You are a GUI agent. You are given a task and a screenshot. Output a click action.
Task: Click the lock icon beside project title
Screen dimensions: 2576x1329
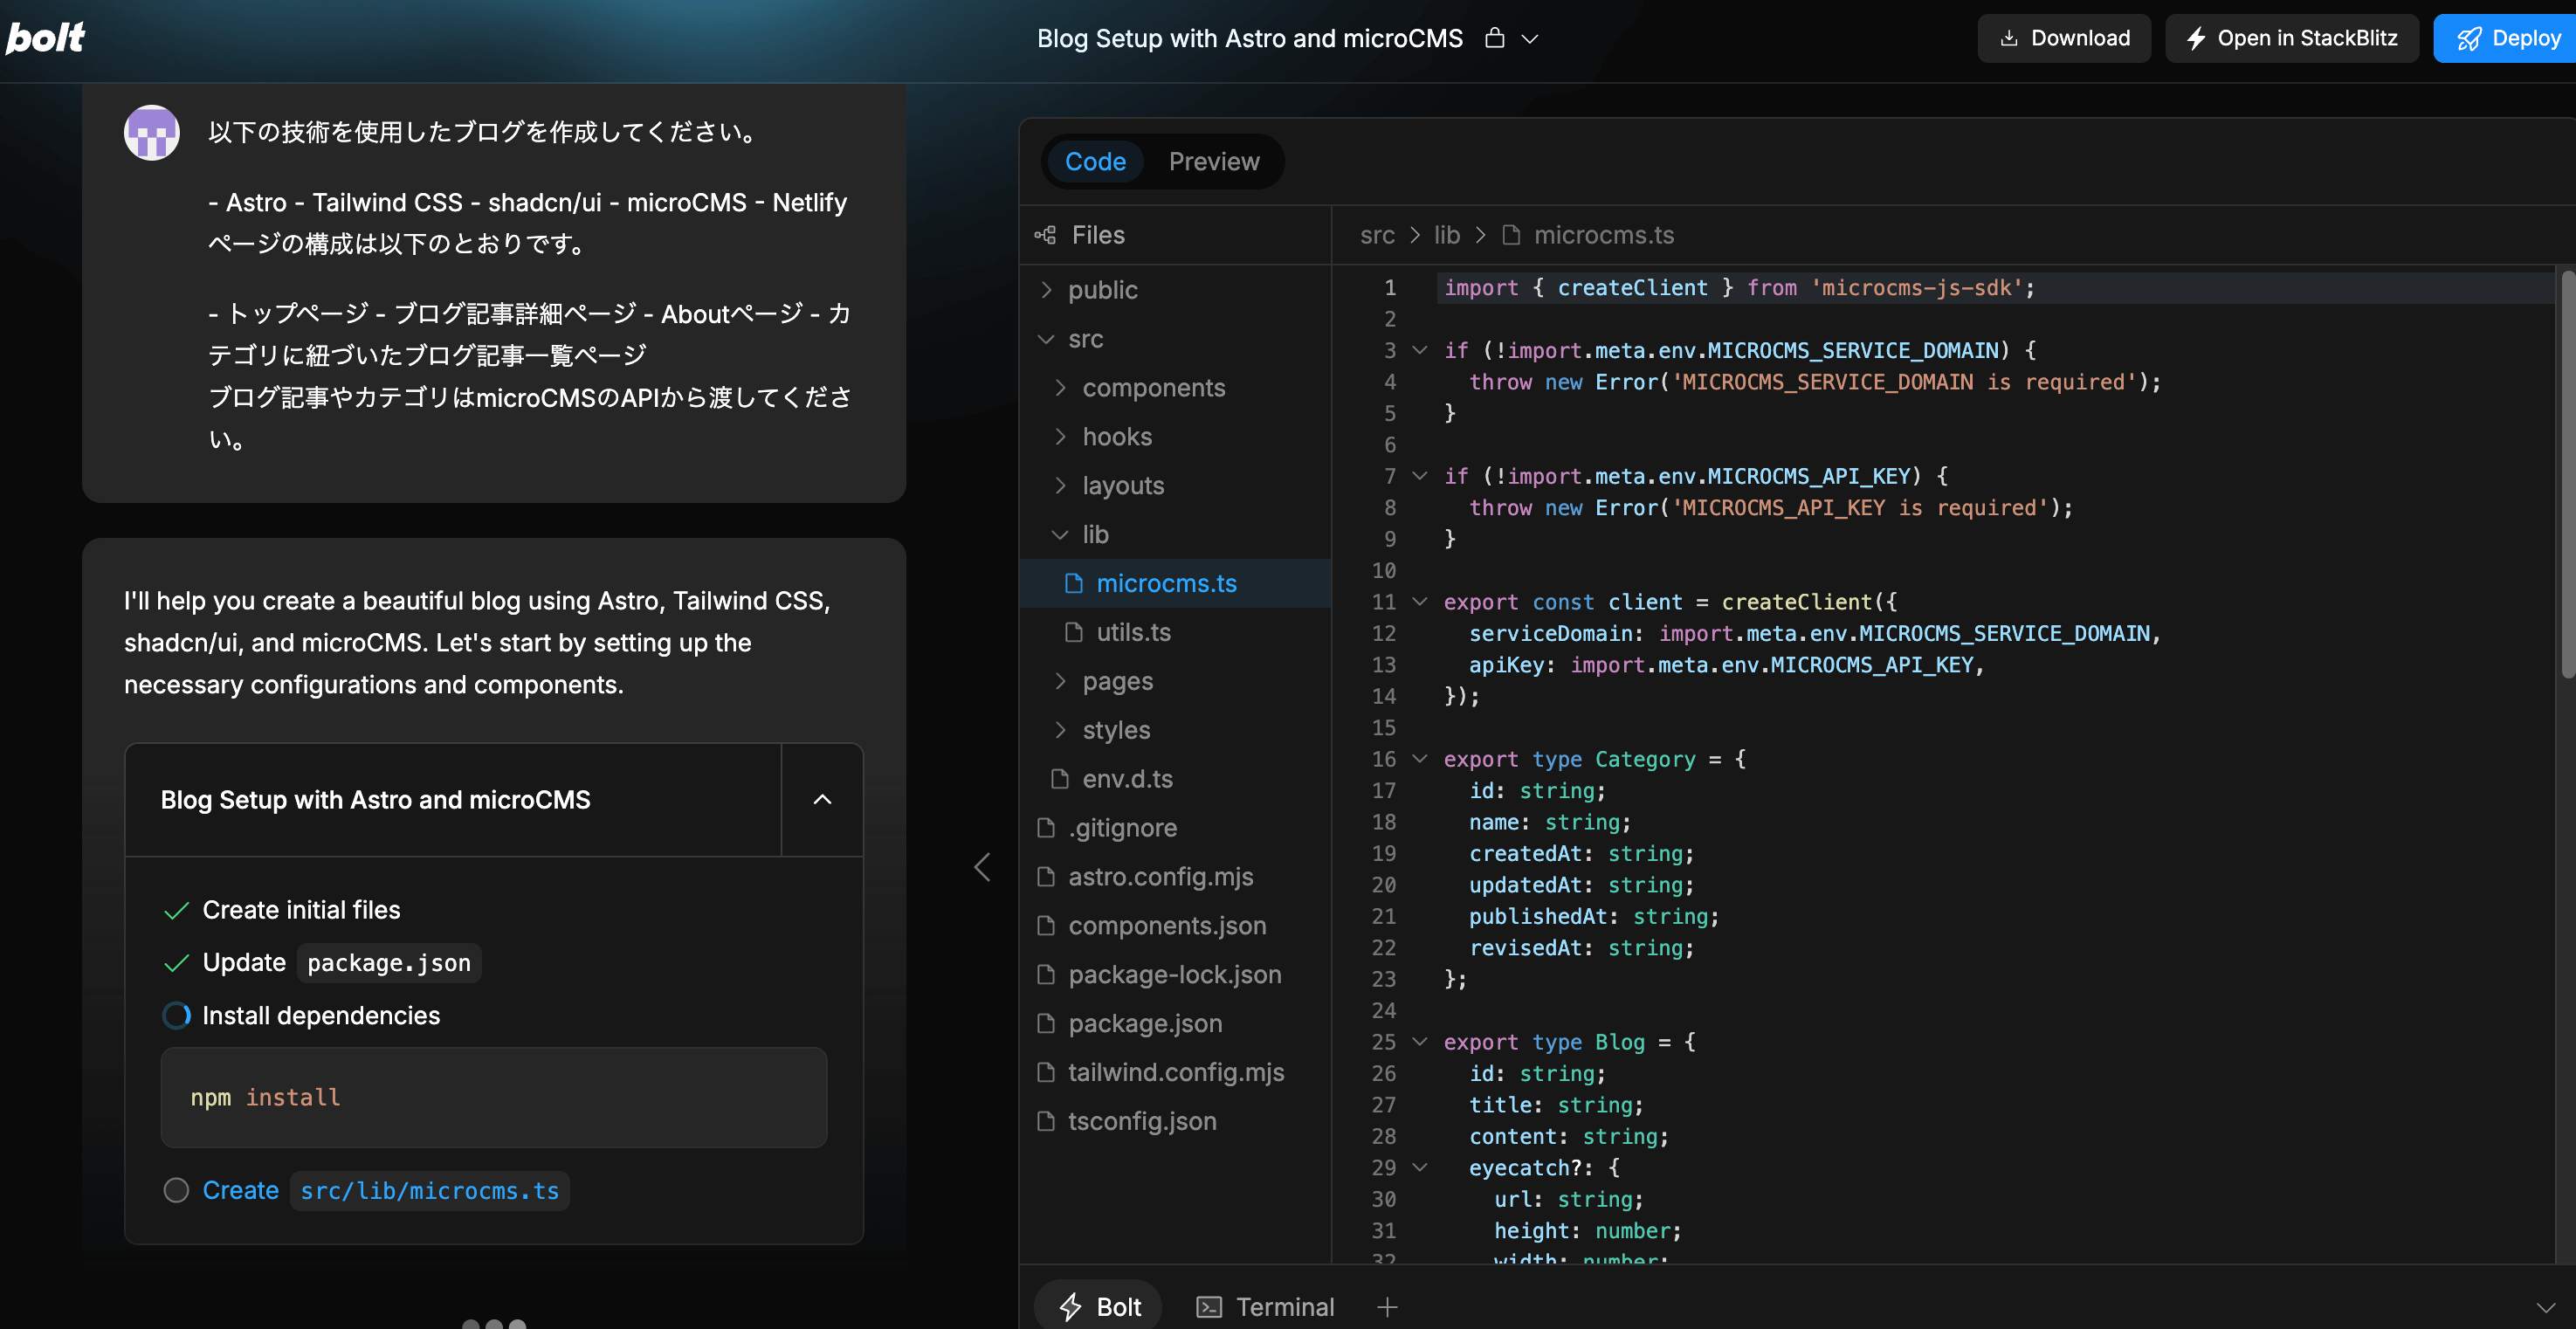tap(1494, 38)
